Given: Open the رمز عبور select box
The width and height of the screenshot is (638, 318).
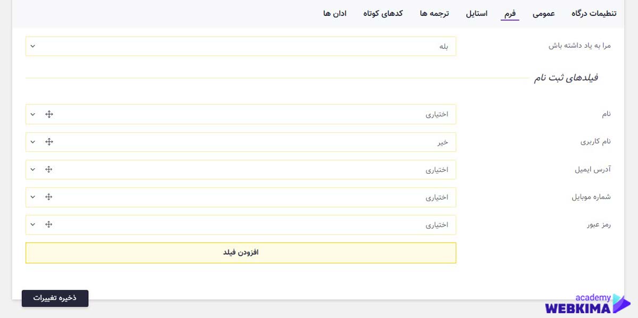Looking at the screenshot, I should tap(241, 225).
